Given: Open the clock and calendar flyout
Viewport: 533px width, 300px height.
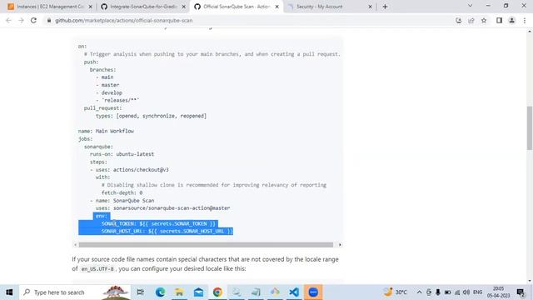Looking at the screenshot, I should click(x=499, y=292).
